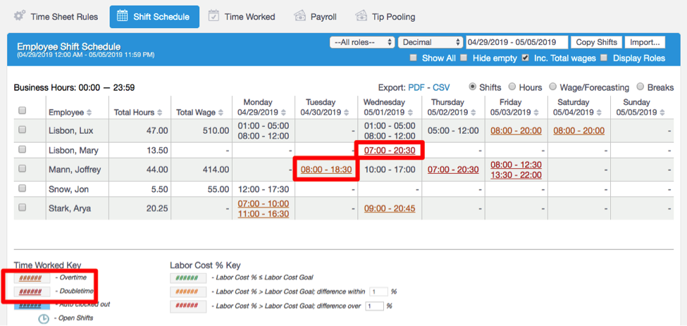
Task: Click the 'difference over' percent field
Action: click(374, 306)
